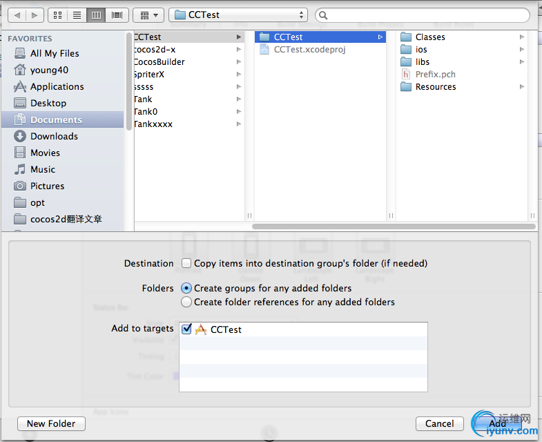Click second column resize handle
The image size is (542, 442).
coord(391,215)
